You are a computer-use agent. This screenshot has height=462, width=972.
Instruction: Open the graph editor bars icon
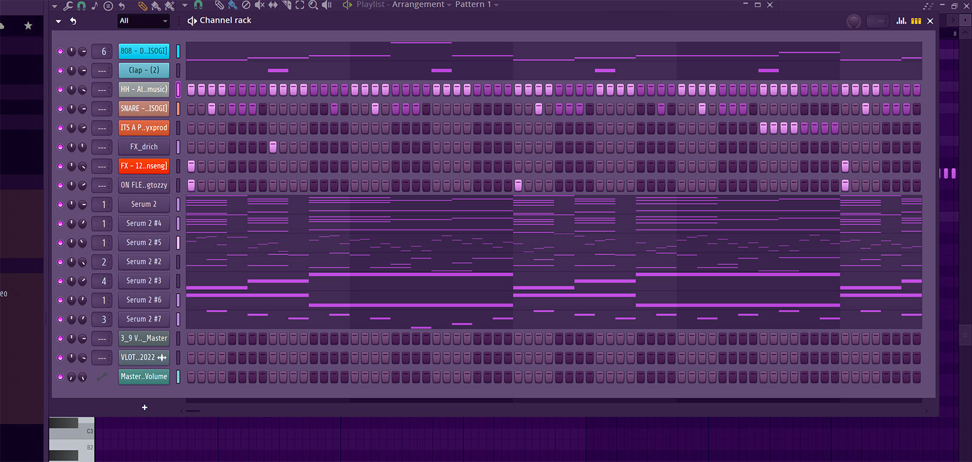(x=902, y=21)
